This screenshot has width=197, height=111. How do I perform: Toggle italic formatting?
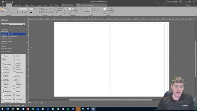coord(20,12)
